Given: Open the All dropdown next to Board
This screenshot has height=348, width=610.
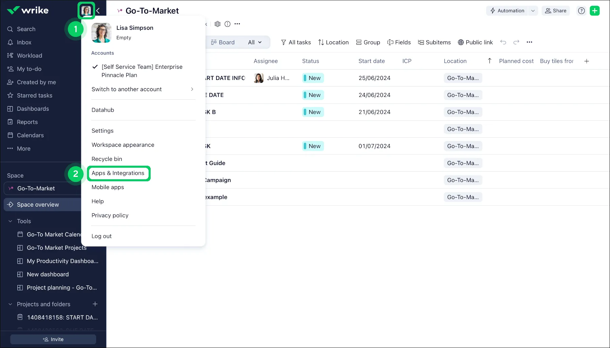Looking at the screenshot, I should coord(254,42).
